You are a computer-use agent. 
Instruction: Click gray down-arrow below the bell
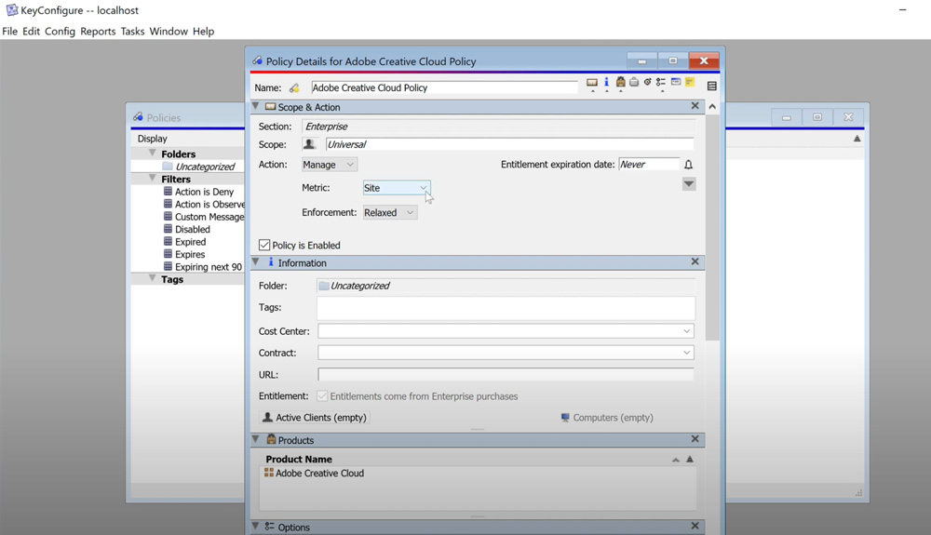[689, 184]
